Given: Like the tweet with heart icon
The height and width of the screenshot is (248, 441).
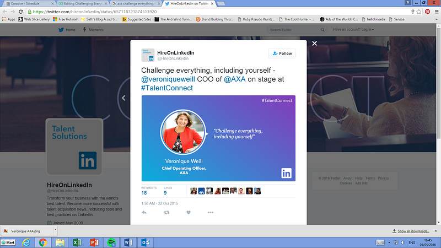Looking at the screenshot, I should click(x=189, y=212).
